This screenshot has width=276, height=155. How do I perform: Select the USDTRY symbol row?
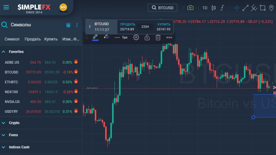[x=41, y=112]
